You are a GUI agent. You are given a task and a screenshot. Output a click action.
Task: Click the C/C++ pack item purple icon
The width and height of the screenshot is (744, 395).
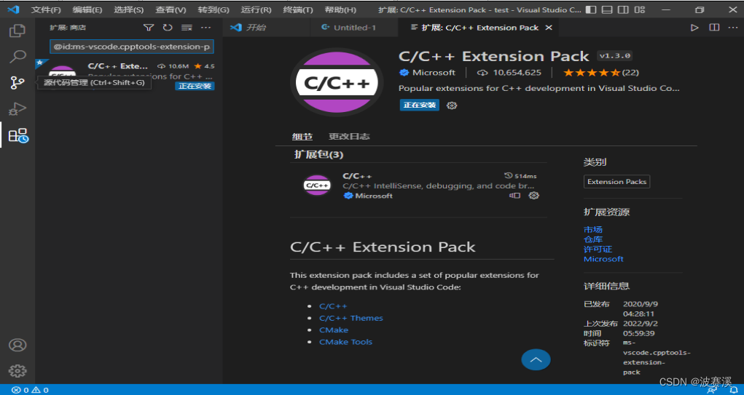pos(318,185)
